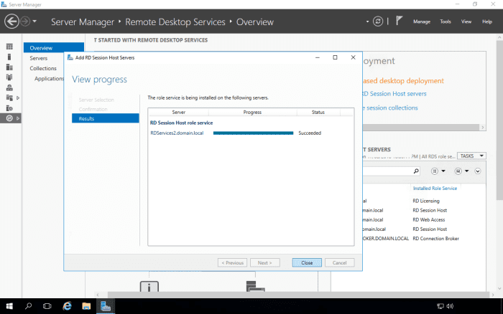Screen dimensions: 503x314
Task: Open the notifications flag icon
Action: (x=399, y=21)
